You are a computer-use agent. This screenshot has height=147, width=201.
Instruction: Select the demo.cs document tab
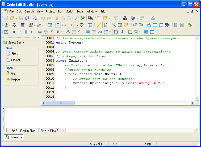pyautogui.click(x=14, y=137)
